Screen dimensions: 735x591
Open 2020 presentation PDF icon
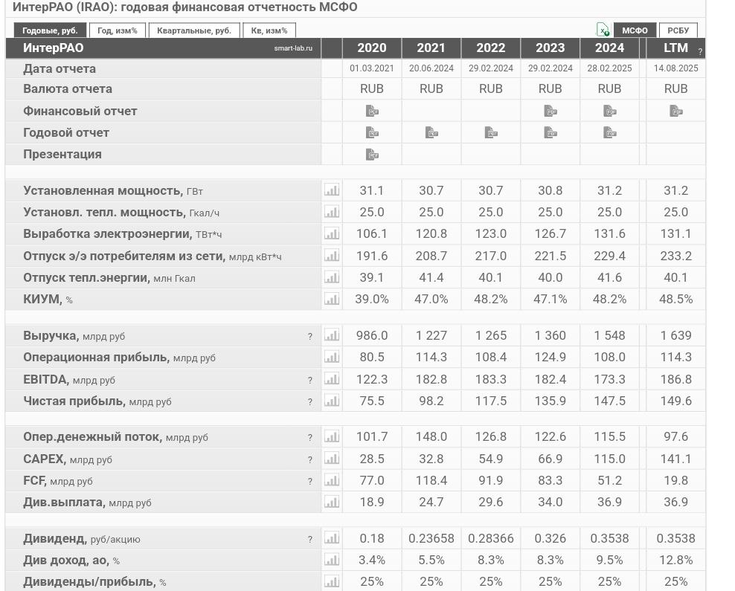click(x=372, y=155)
